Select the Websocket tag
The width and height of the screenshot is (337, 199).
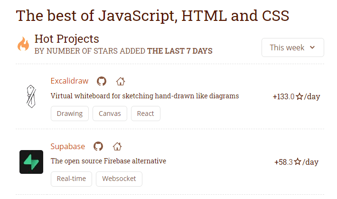[x=119, y=179]
